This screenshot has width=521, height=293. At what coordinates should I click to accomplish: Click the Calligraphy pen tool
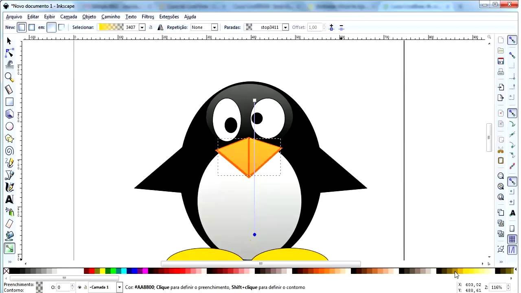(x=9, y=187)
